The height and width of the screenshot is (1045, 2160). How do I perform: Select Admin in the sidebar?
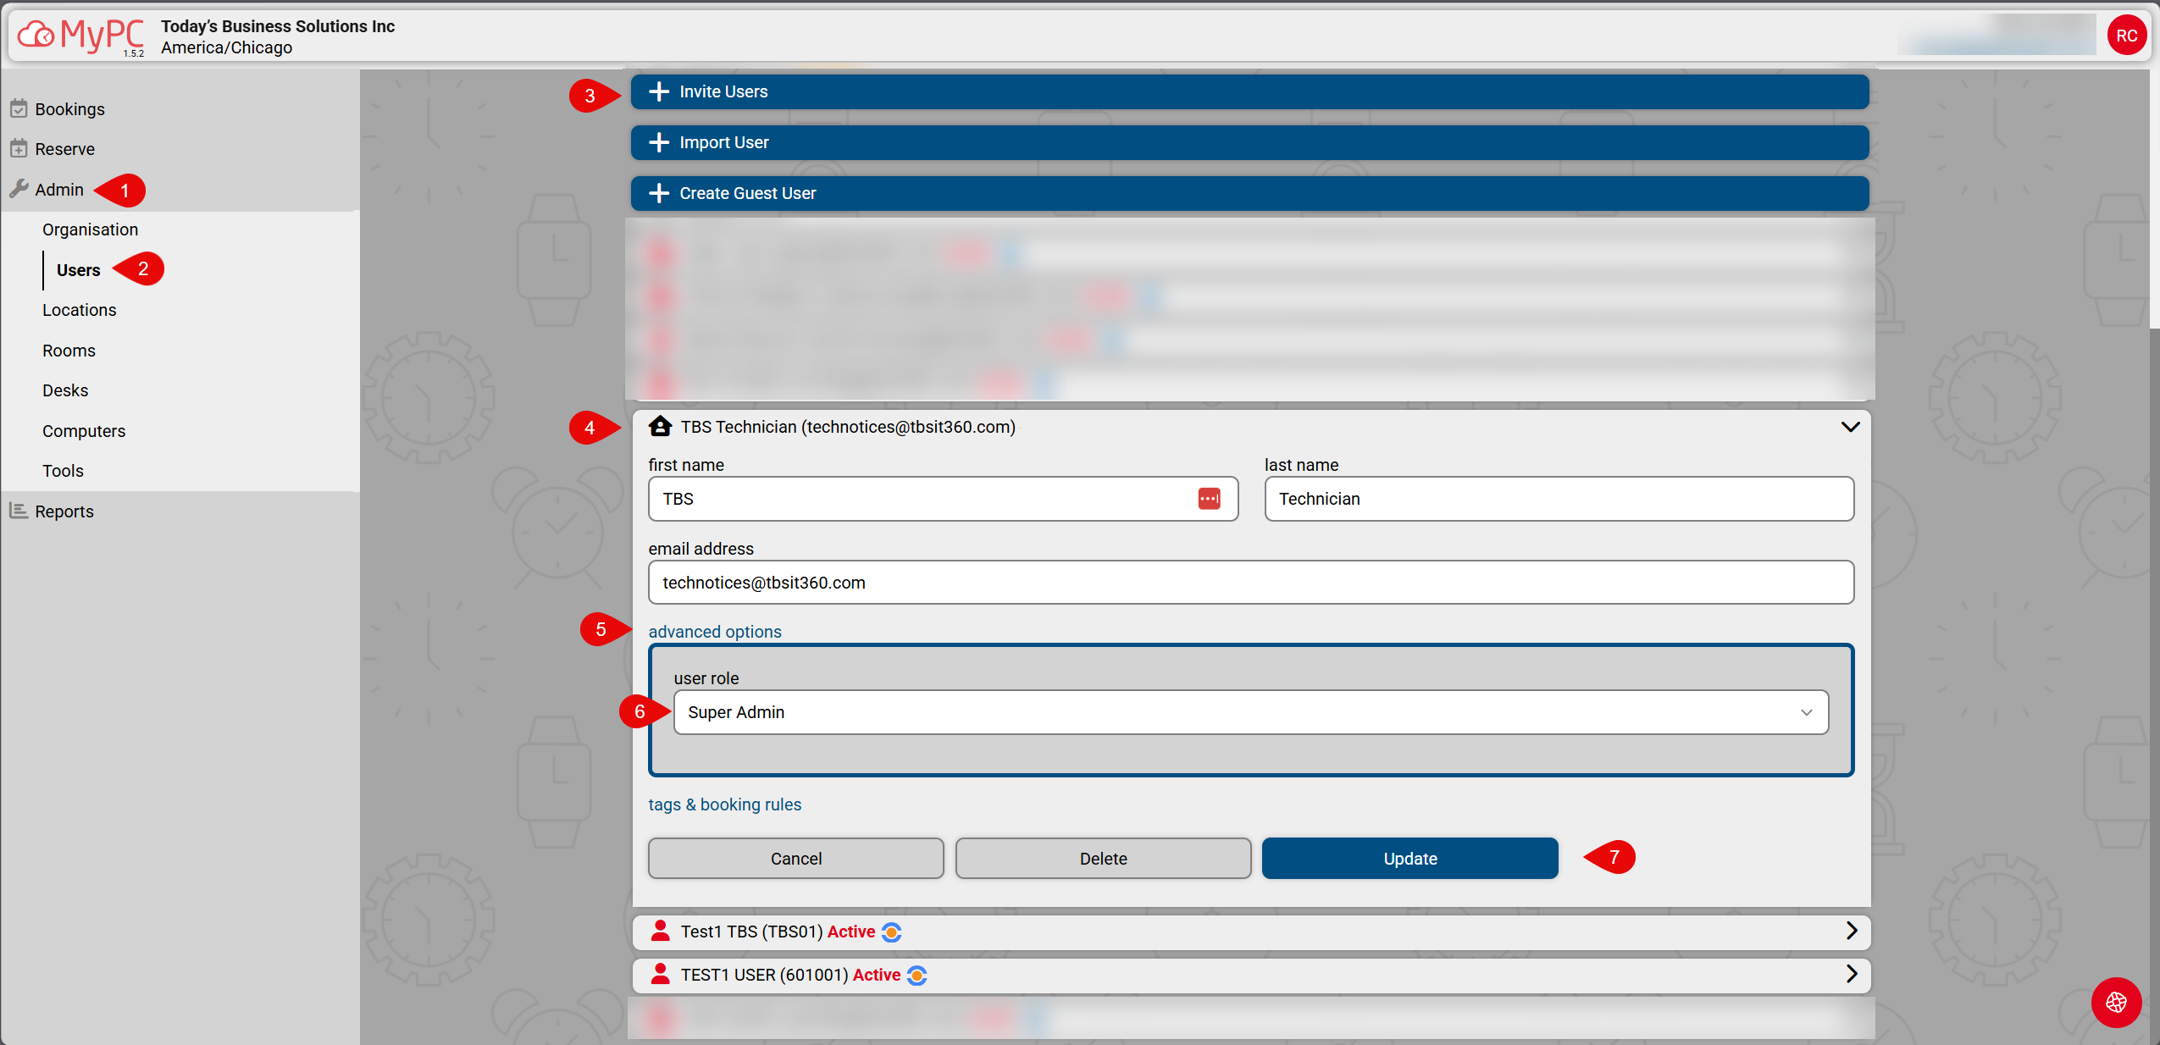coord(59,190)
